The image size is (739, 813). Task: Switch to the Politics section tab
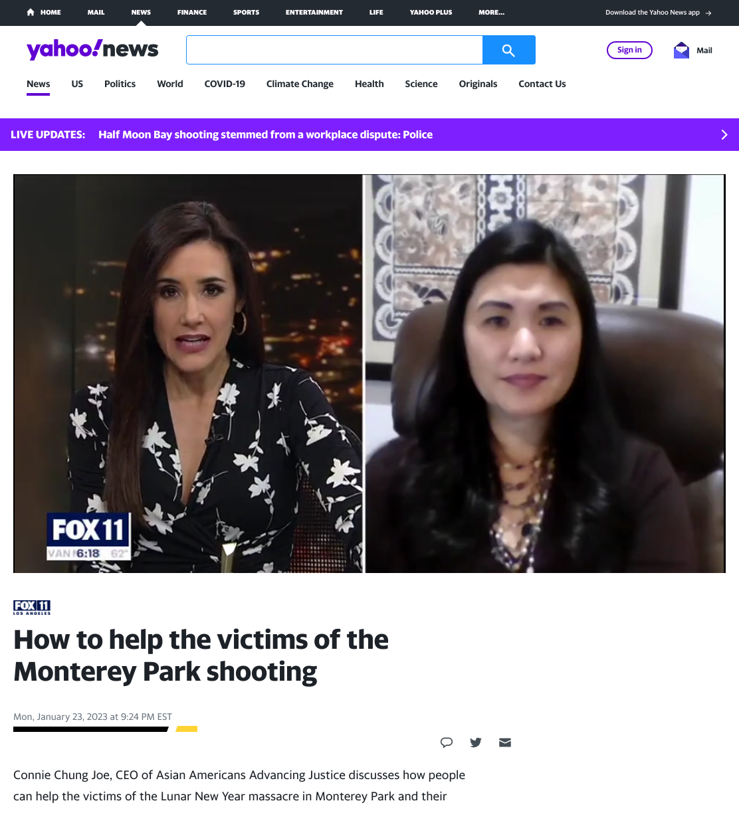coord(120,84)
